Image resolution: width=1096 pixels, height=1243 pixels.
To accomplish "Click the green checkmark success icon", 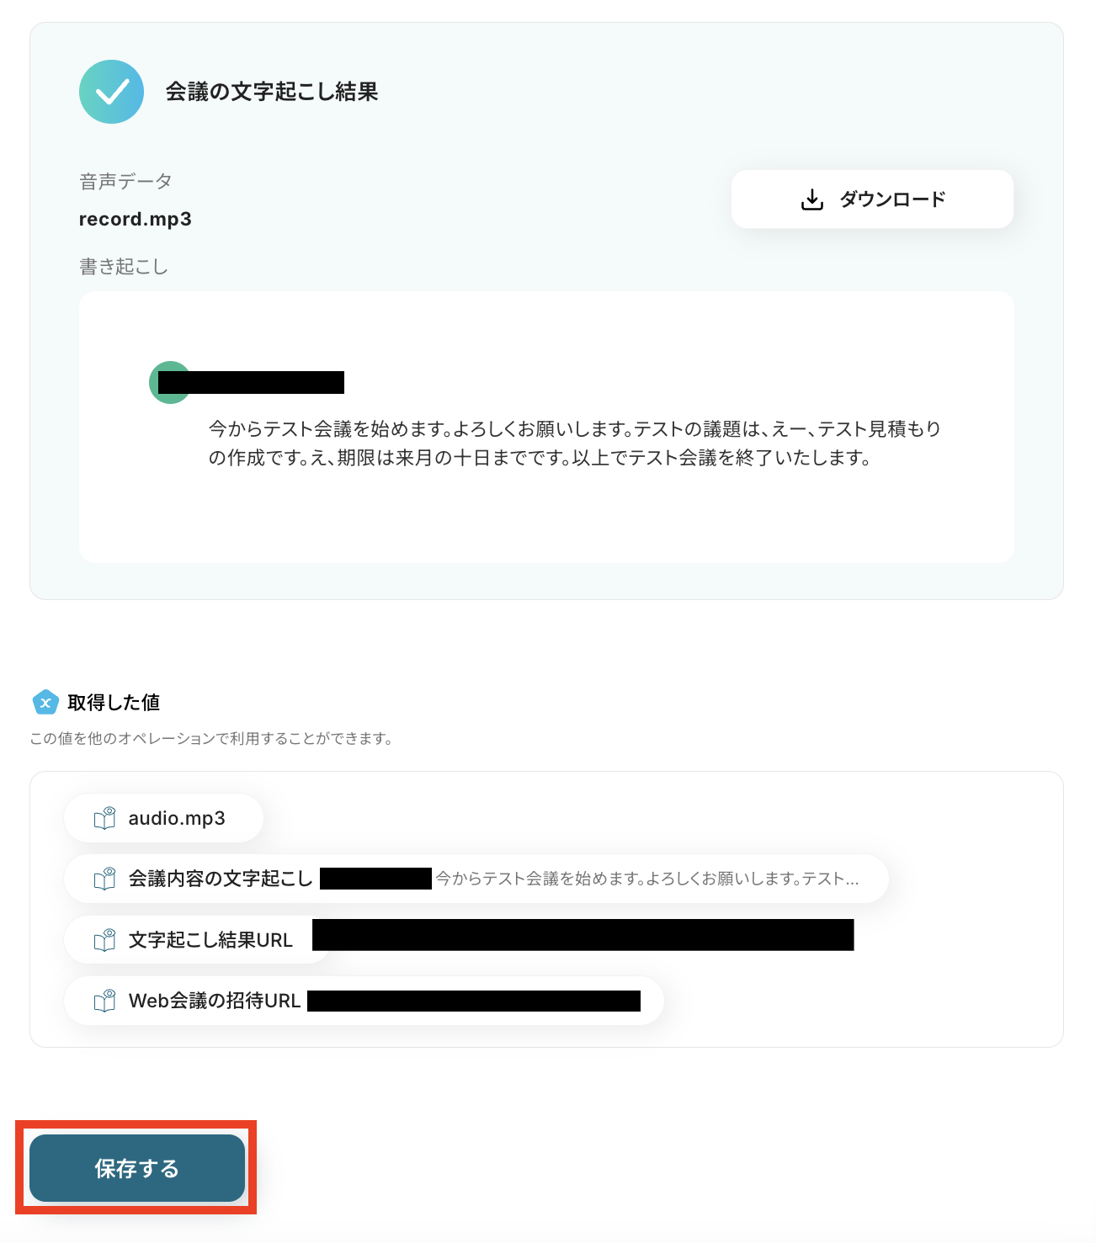I will pos(111,92).
